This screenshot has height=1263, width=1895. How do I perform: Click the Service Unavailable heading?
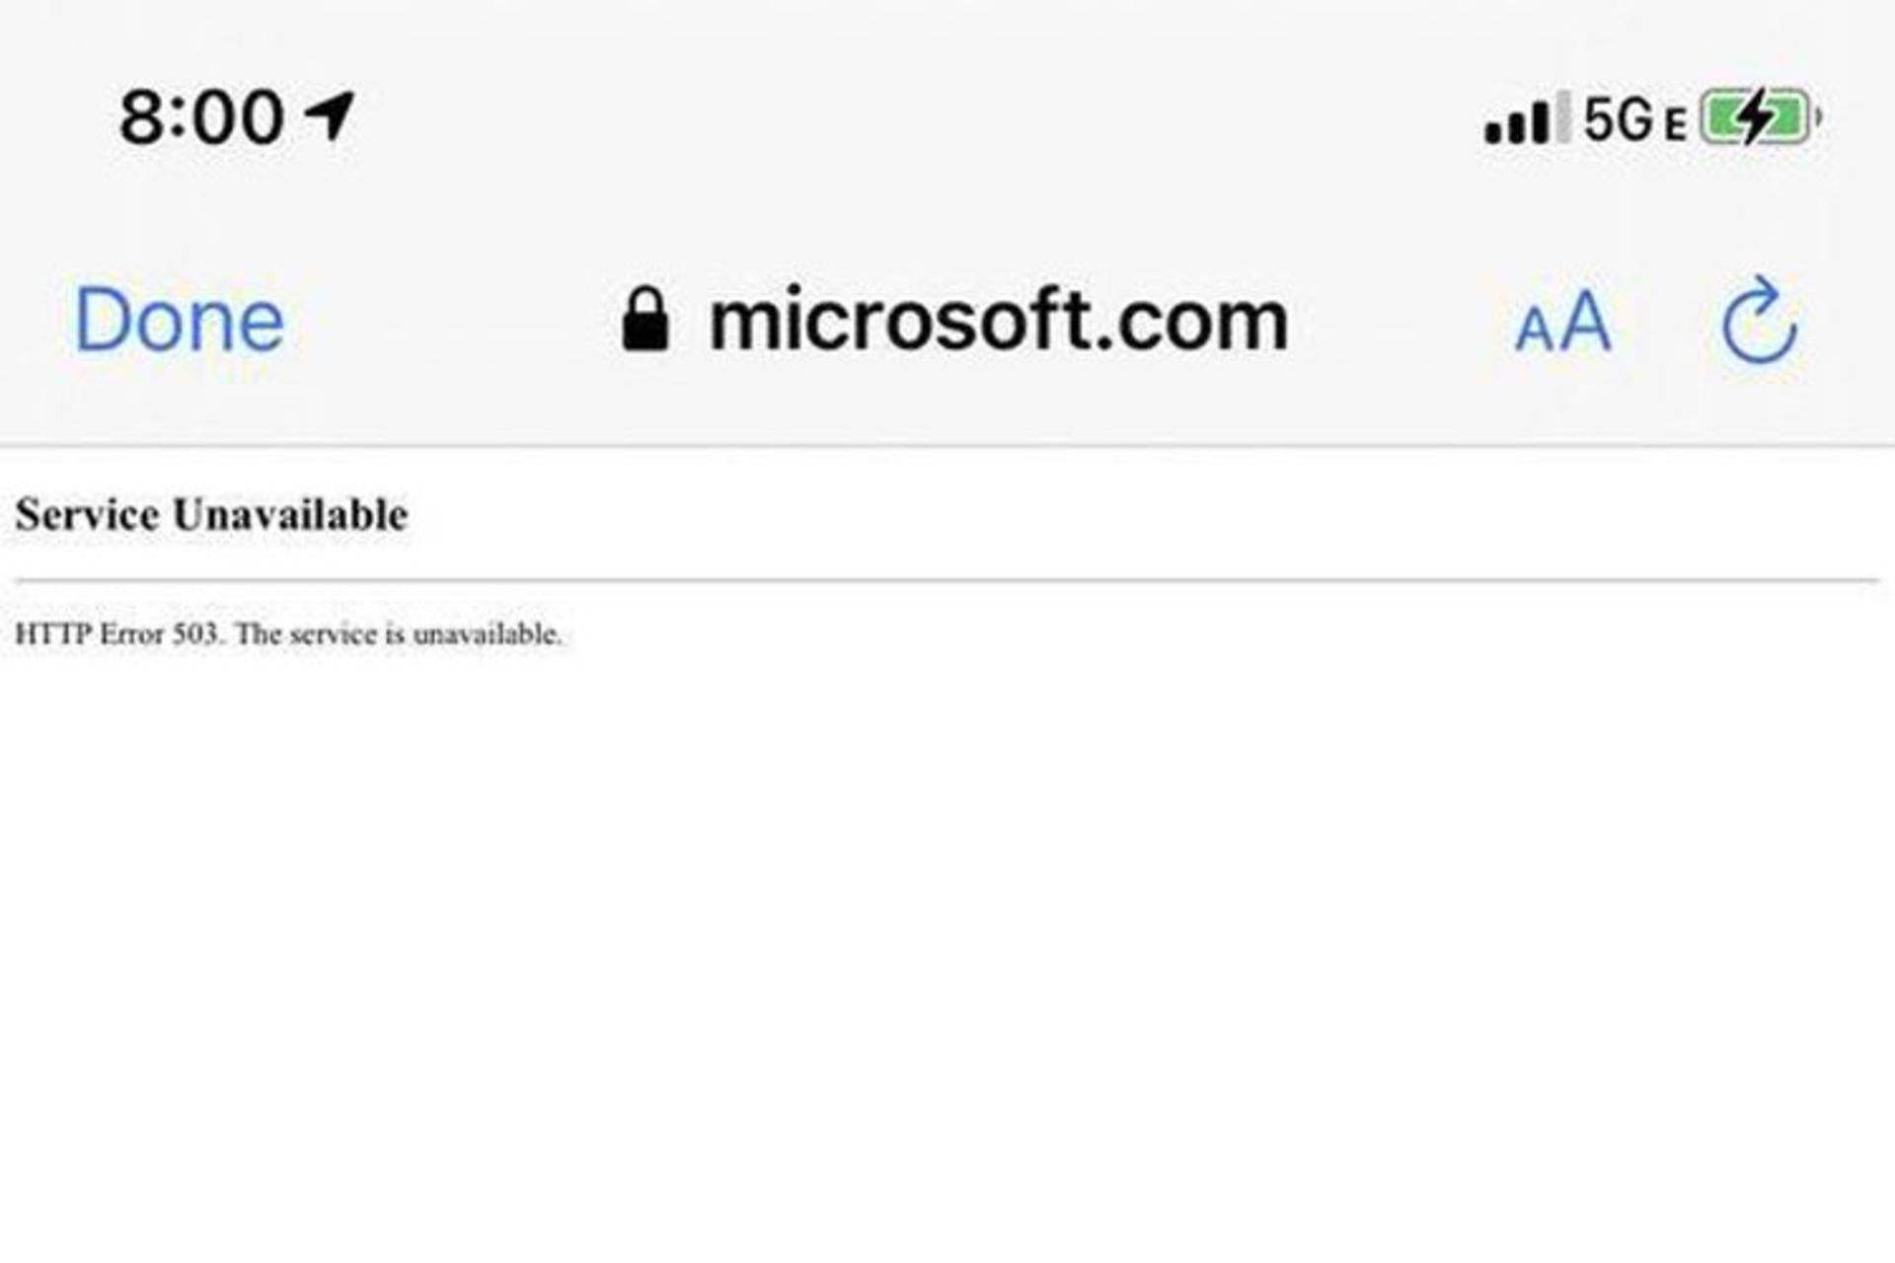point(211,515)
